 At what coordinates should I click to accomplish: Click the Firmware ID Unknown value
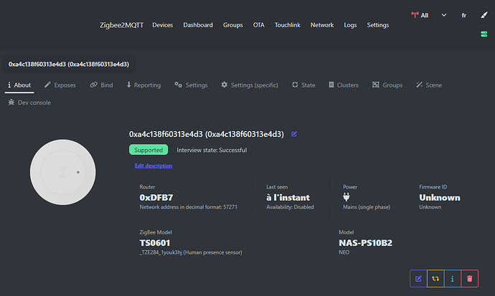coord(440,197)
